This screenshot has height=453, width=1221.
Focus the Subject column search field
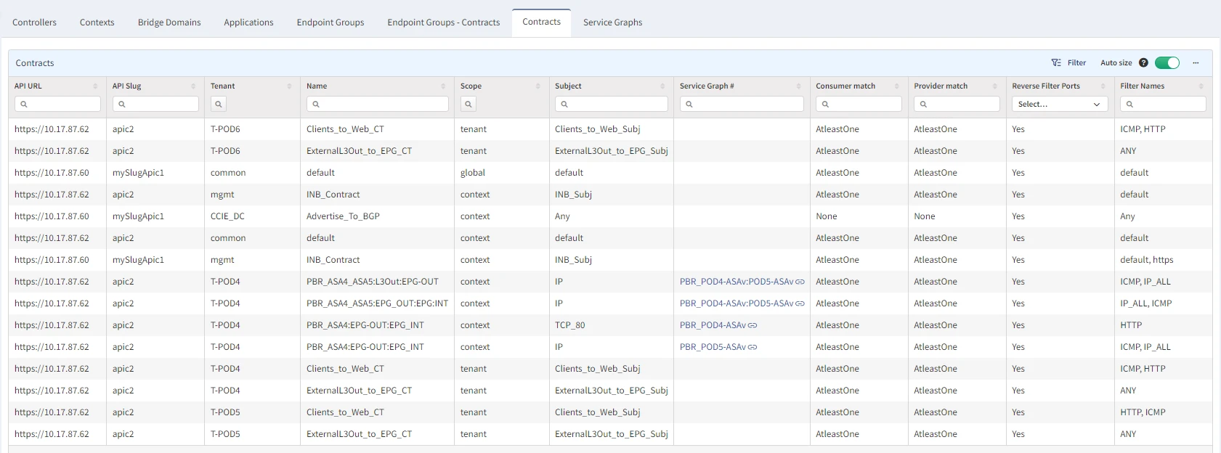[x=612, y=105]
